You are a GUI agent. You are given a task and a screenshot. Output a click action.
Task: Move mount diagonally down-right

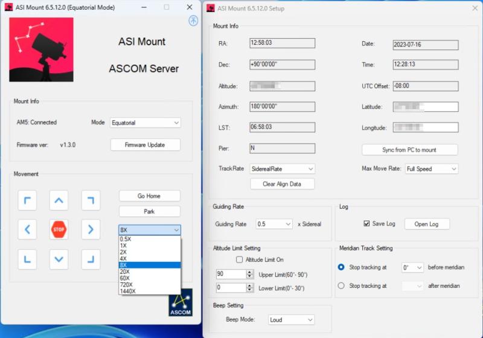click(91, 259)
